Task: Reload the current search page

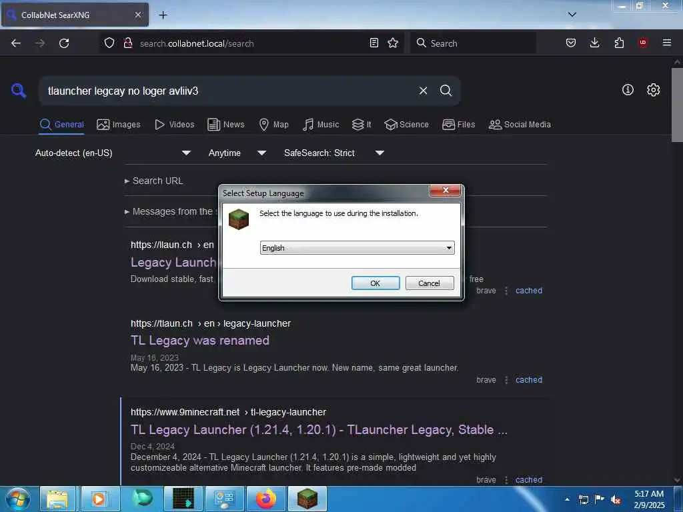Action: point(64,43)
